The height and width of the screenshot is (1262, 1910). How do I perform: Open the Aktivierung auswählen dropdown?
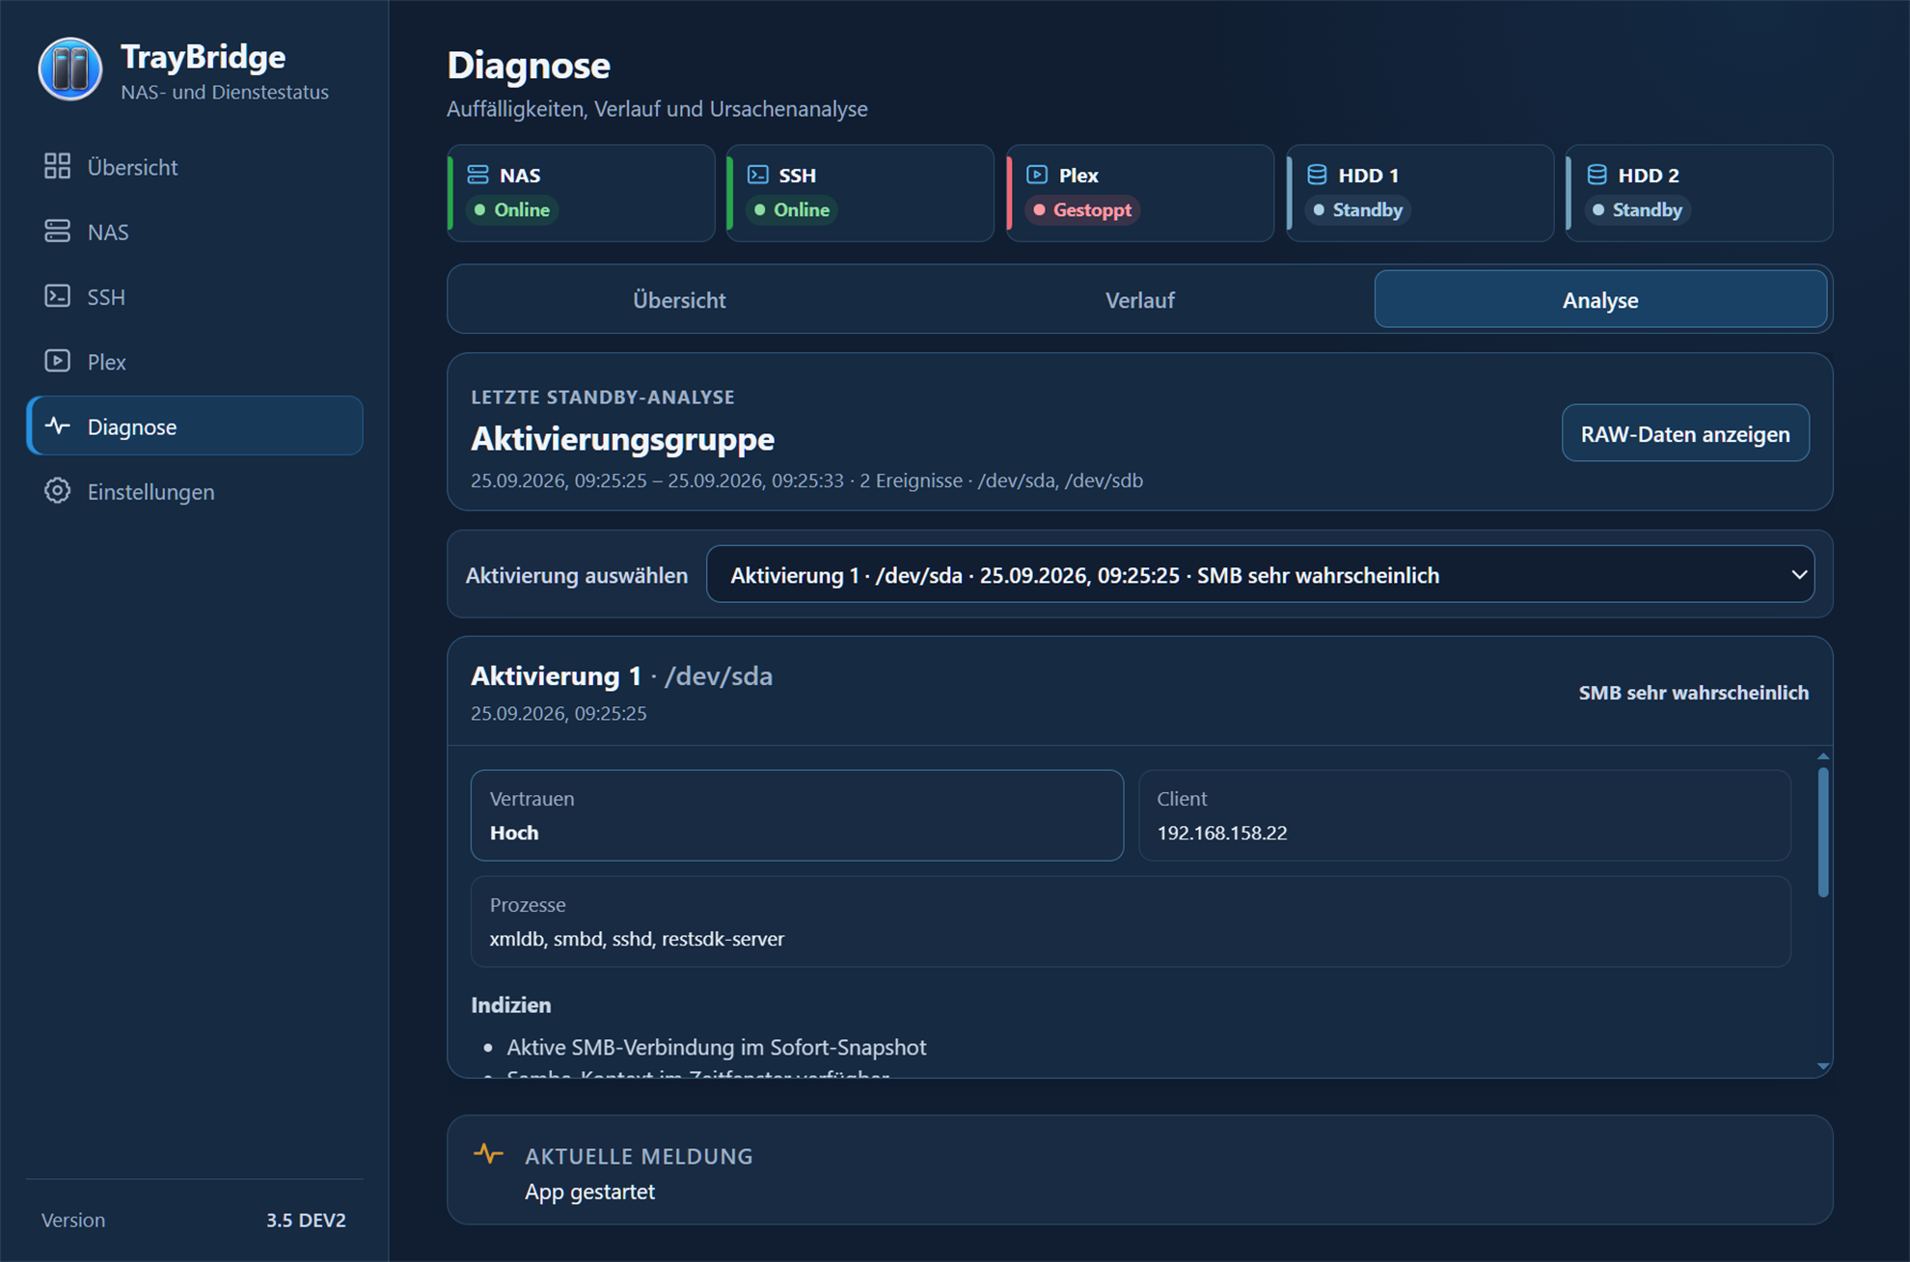[x=1260, y=575]
